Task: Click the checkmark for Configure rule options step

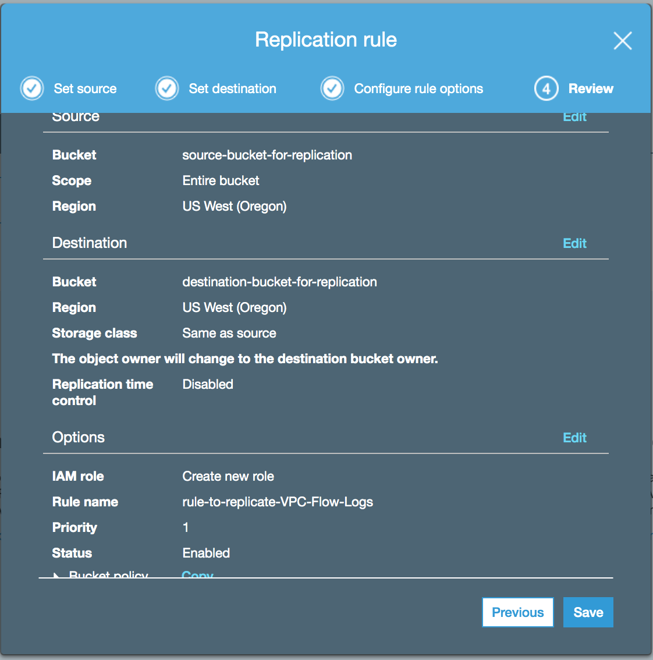Action: click(332, 88)
